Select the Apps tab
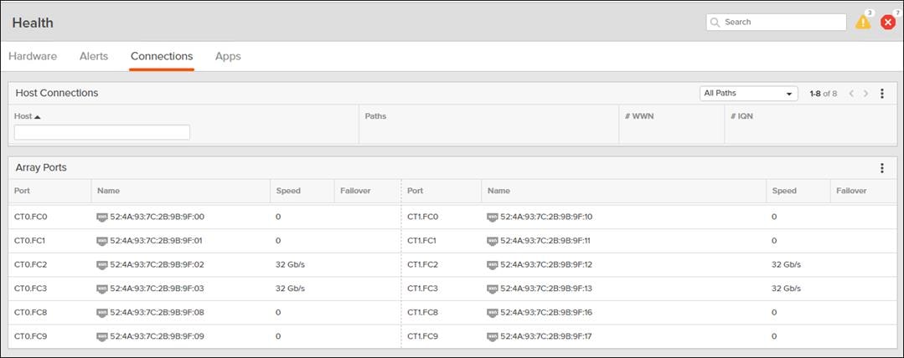This screenshot has height=358, width=904. point(228,56)
